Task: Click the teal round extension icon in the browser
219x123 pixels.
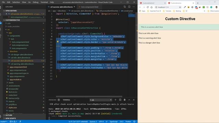Action: 211,7
